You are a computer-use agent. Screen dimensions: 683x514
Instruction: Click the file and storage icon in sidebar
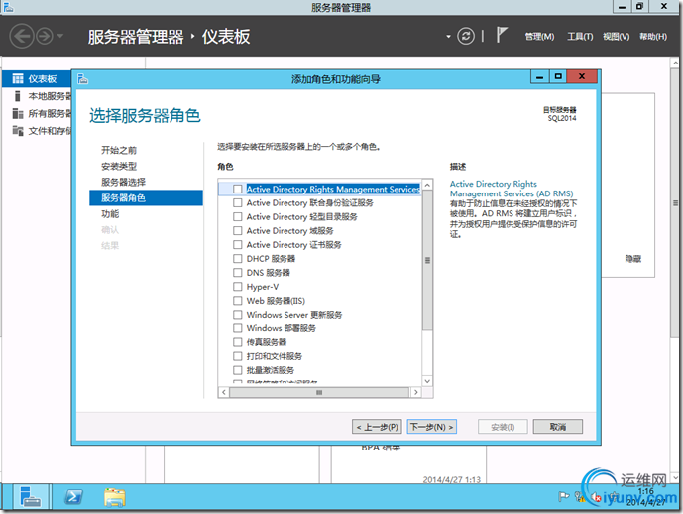[x=18, y=130]
